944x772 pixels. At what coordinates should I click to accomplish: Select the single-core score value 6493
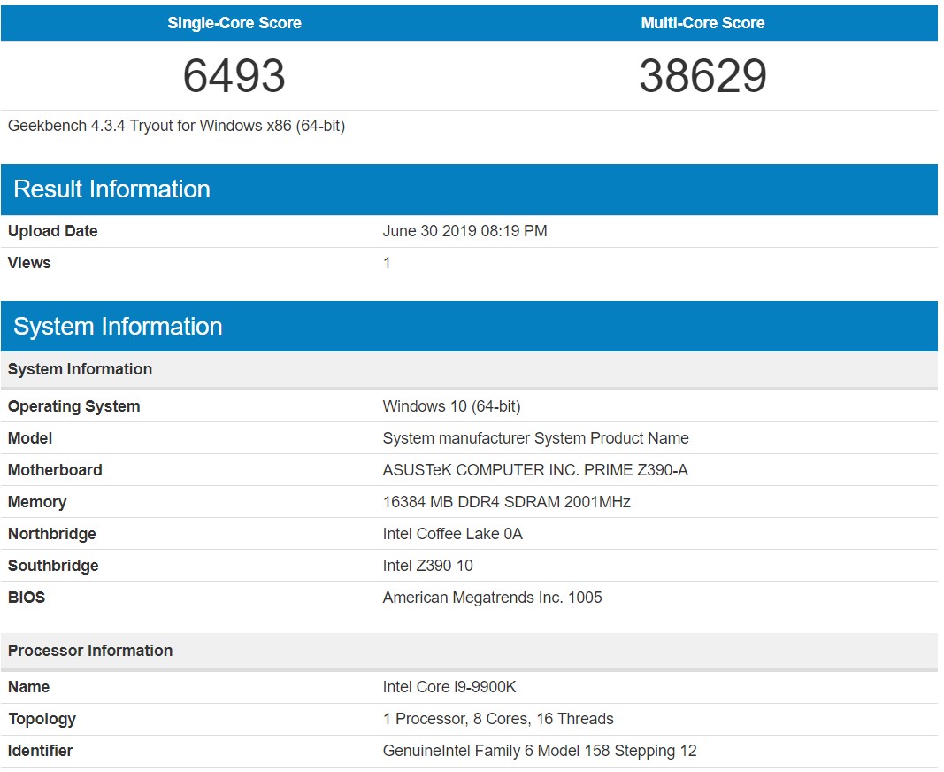coord(234,76)
